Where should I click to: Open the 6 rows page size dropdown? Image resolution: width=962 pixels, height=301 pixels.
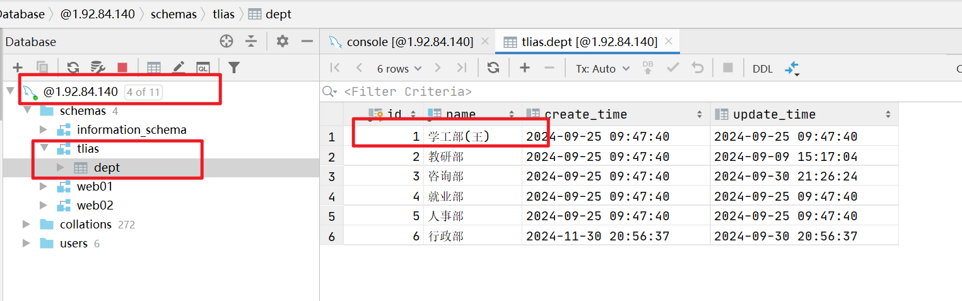pos(399,69)
